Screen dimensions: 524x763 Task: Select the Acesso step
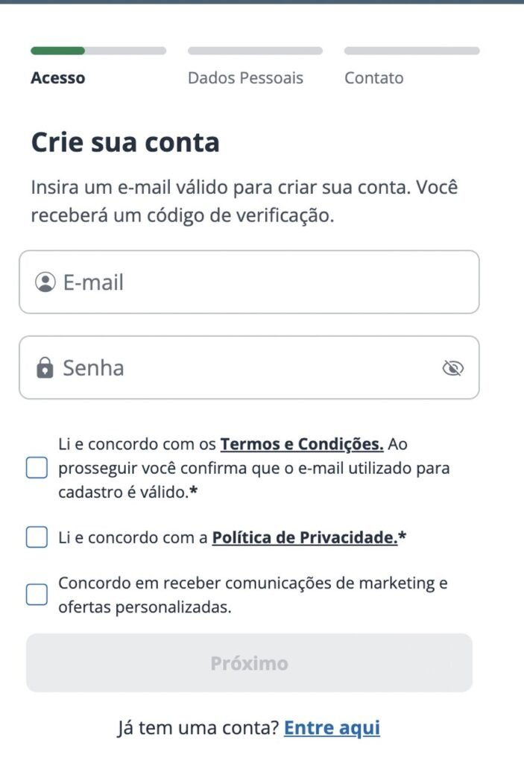[58, 77]
